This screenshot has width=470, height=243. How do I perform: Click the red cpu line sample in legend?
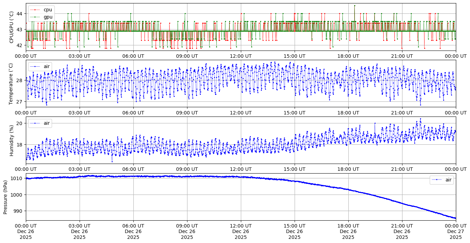[35, 10]
